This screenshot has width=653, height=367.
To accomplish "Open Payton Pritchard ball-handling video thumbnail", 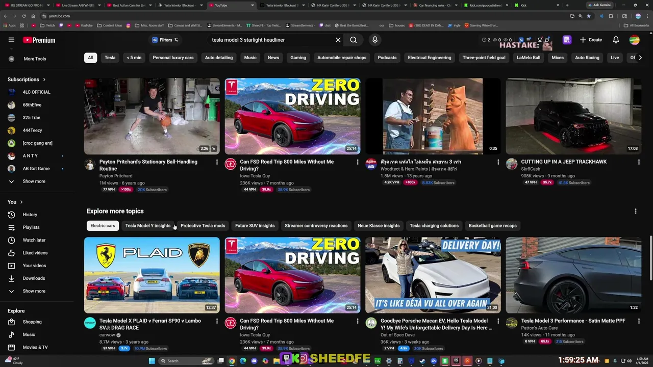I will [x=152, y=116].
